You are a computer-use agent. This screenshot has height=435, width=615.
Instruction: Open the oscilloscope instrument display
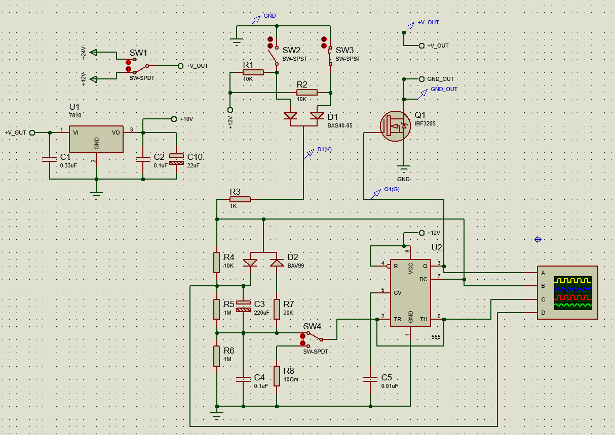point(567,292)
